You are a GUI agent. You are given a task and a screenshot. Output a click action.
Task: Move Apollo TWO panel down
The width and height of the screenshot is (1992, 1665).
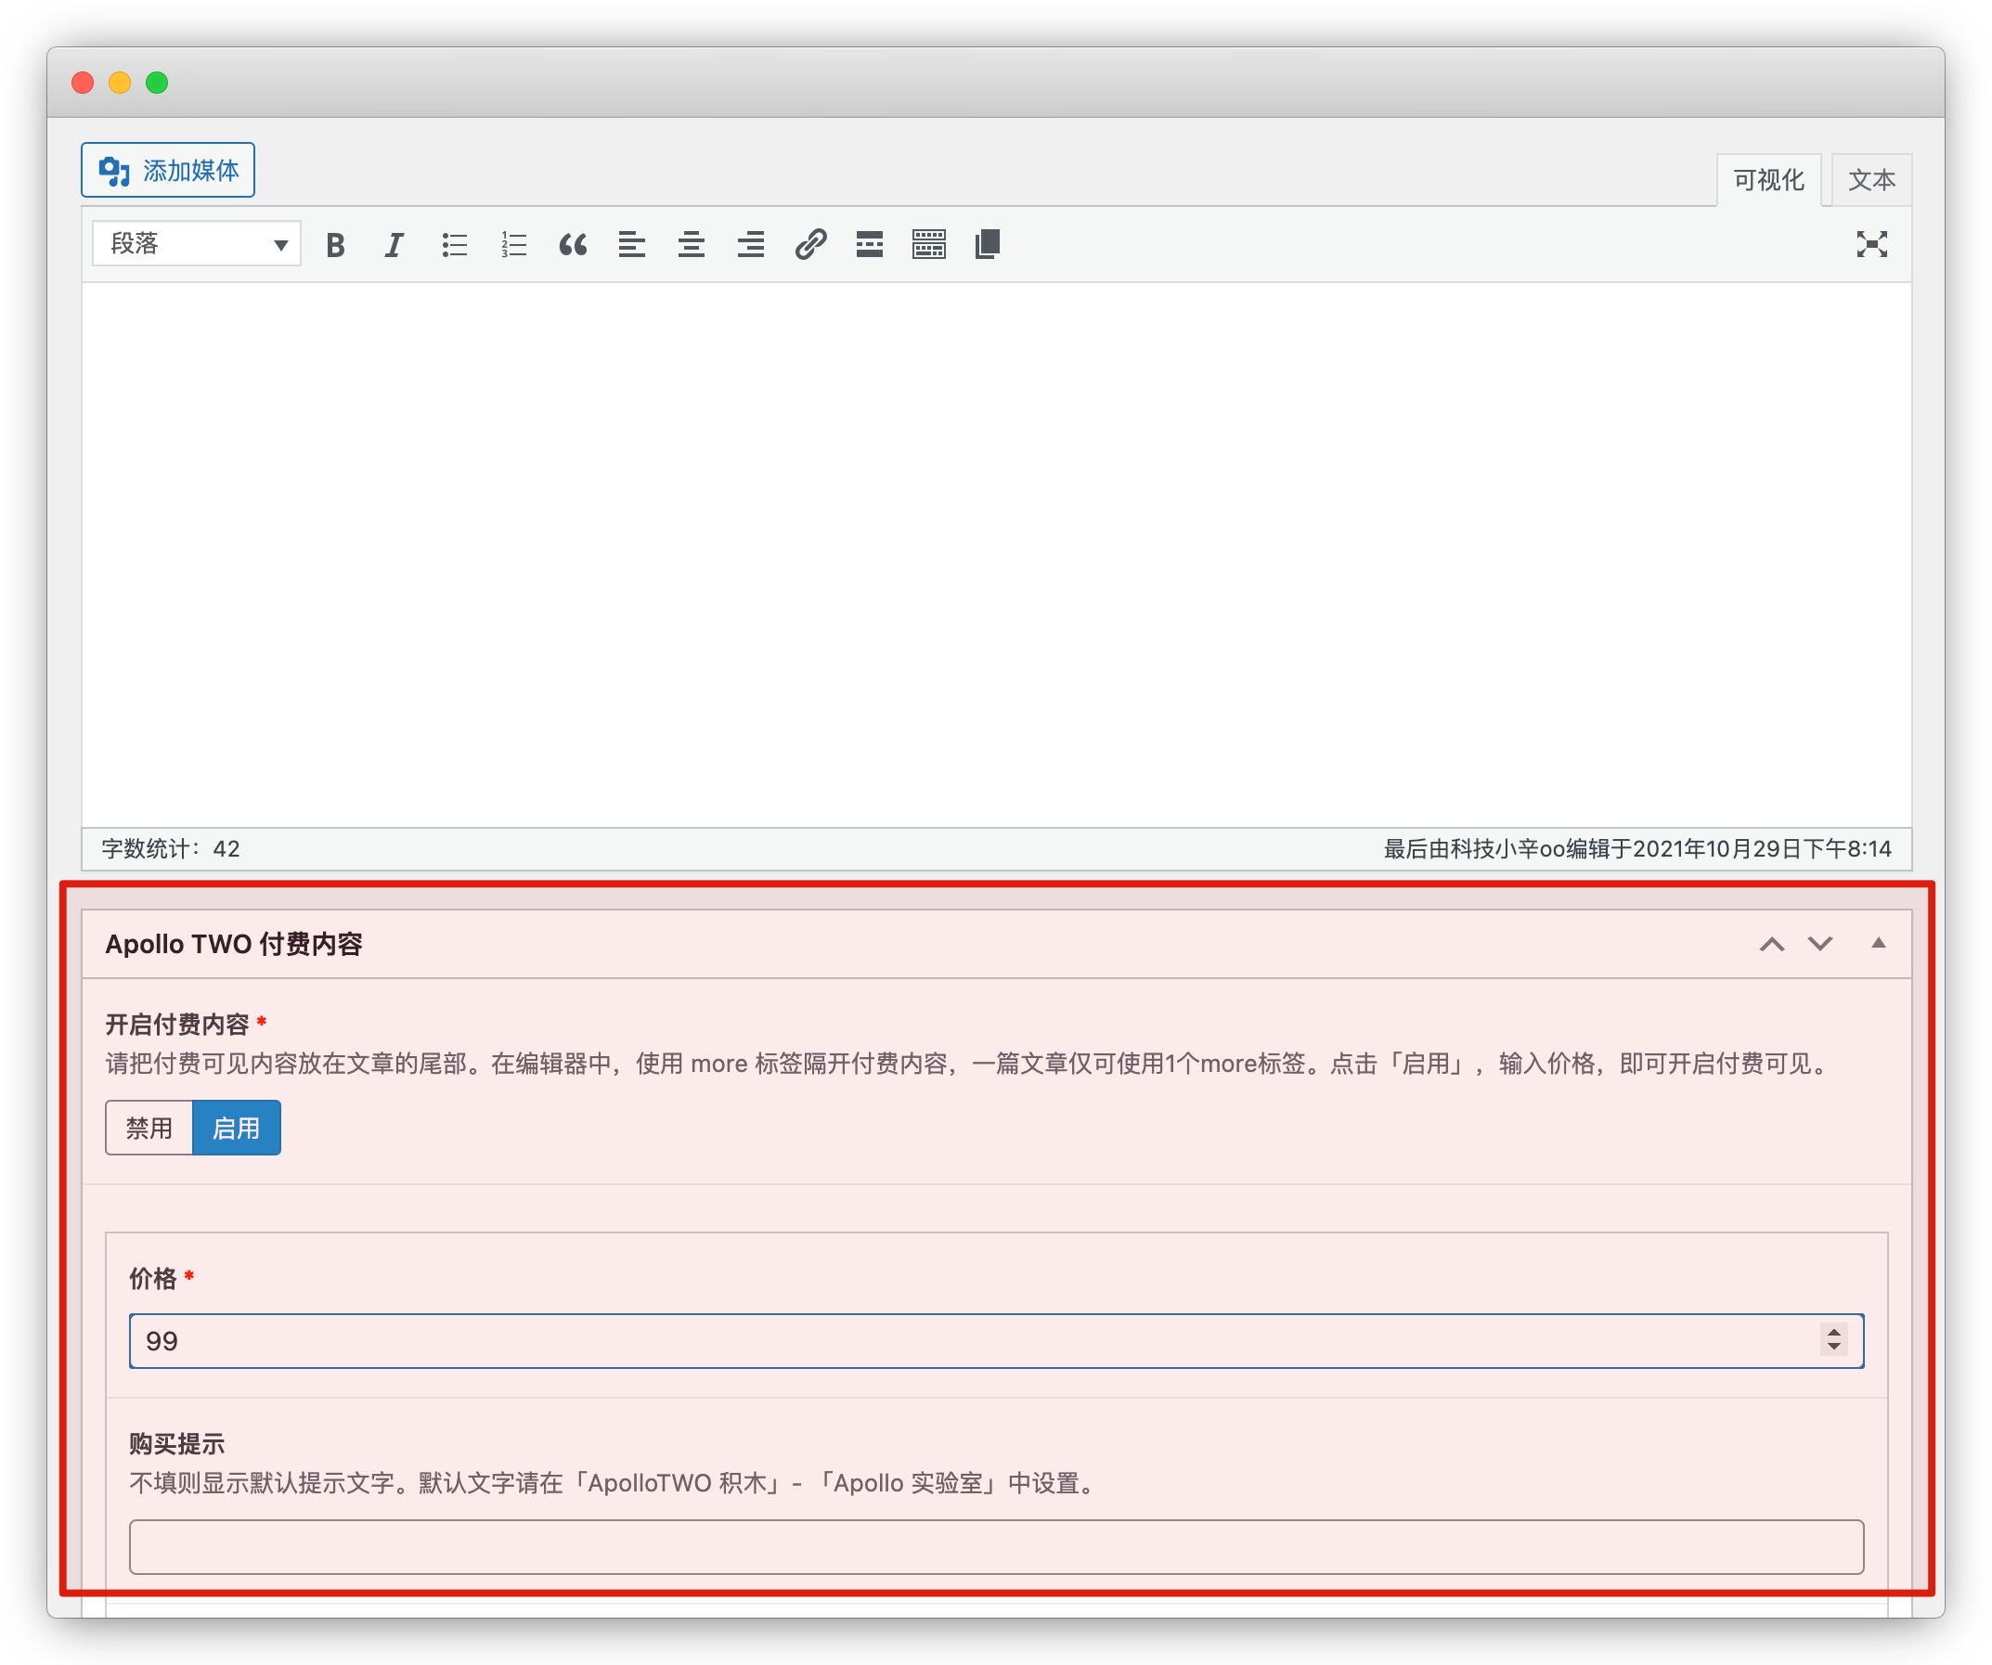click(x=1819, y=945)
